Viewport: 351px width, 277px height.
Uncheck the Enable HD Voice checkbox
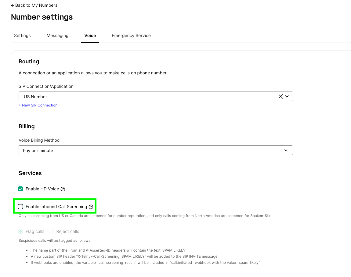(20, 189)
